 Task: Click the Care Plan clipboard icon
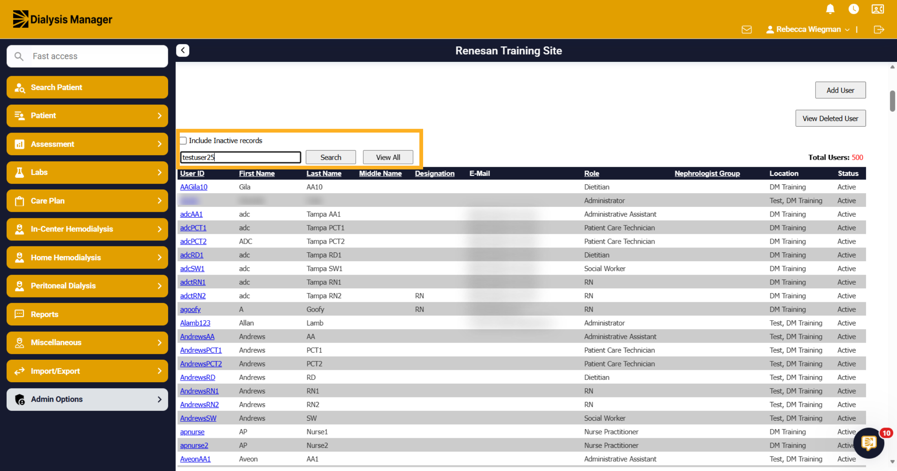coord(19,201)
